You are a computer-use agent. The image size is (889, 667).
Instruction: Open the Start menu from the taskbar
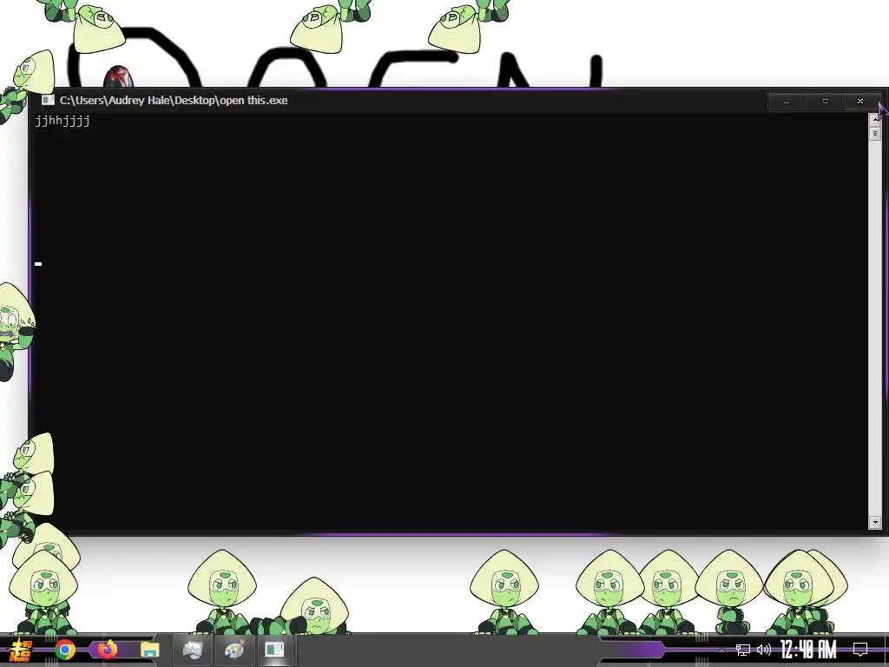point(22,650)
